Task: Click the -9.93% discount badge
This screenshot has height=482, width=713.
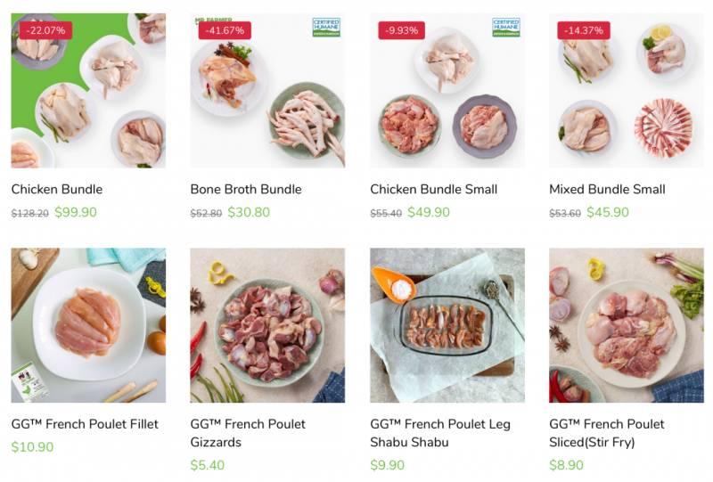Action: tap(401, 30)
